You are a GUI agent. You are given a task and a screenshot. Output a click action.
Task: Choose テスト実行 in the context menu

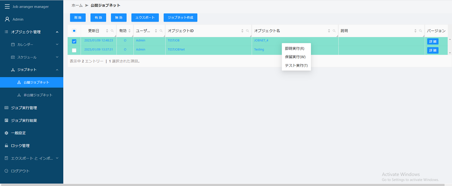(x=296, y=65)
